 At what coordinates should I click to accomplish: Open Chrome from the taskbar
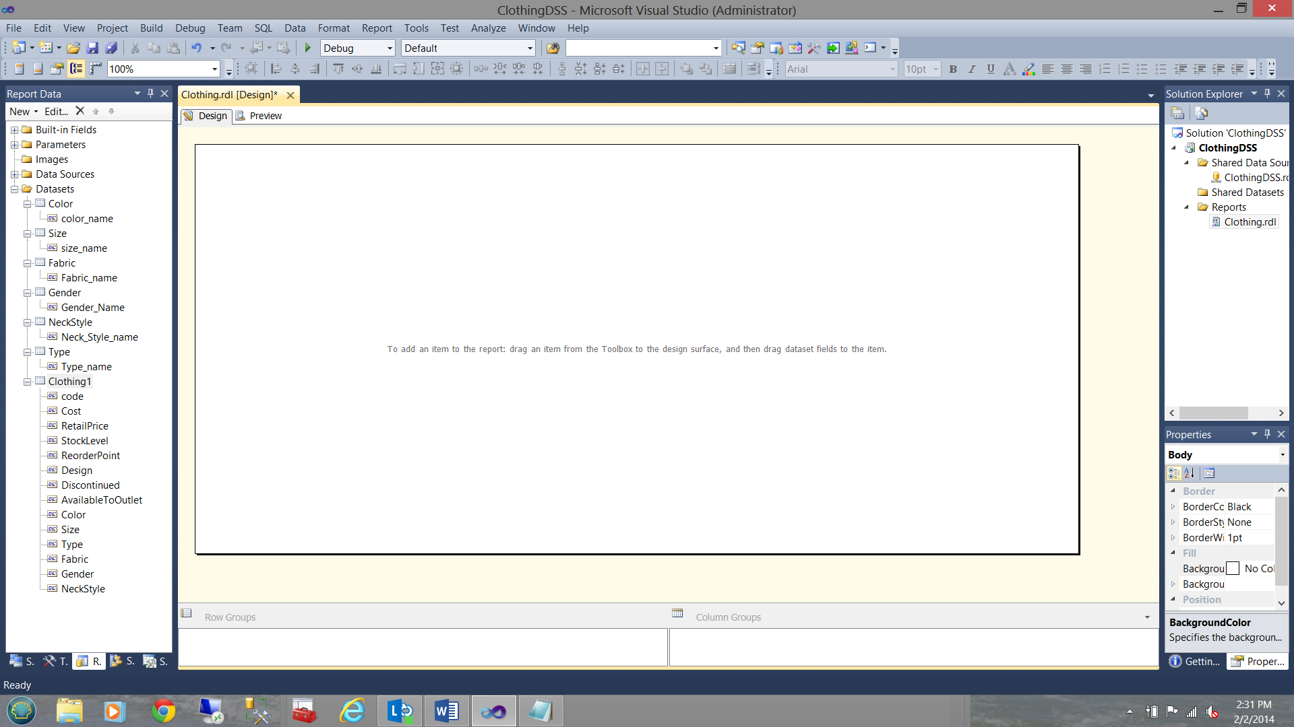163,711
